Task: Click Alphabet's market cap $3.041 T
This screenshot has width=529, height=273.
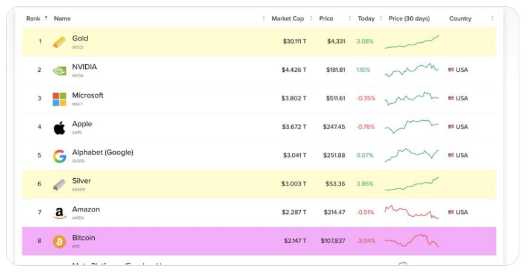Action: click(x=295, y=155)
